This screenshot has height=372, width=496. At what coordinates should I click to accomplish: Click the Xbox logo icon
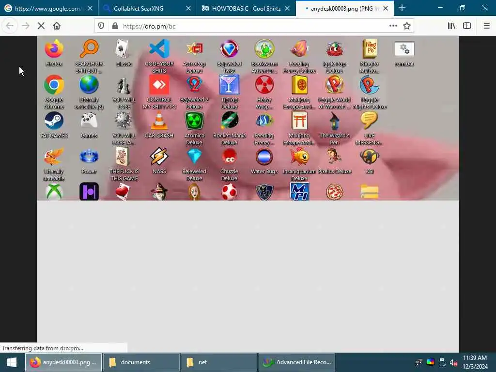click(54, 191)
